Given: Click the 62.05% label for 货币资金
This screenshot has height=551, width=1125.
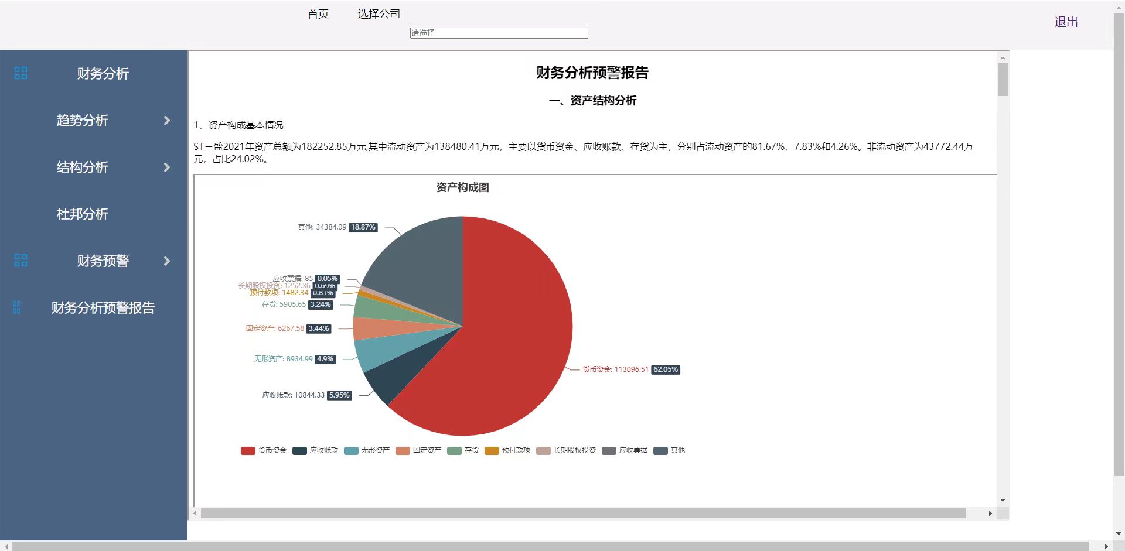Looking at the screenshot, I should pyautogui.click(x=666, y=369).
